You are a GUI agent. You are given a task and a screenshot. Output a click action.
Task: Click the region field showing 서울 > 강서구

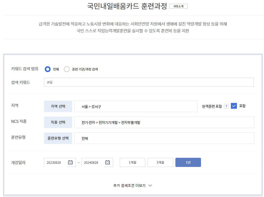click(136, 106)
